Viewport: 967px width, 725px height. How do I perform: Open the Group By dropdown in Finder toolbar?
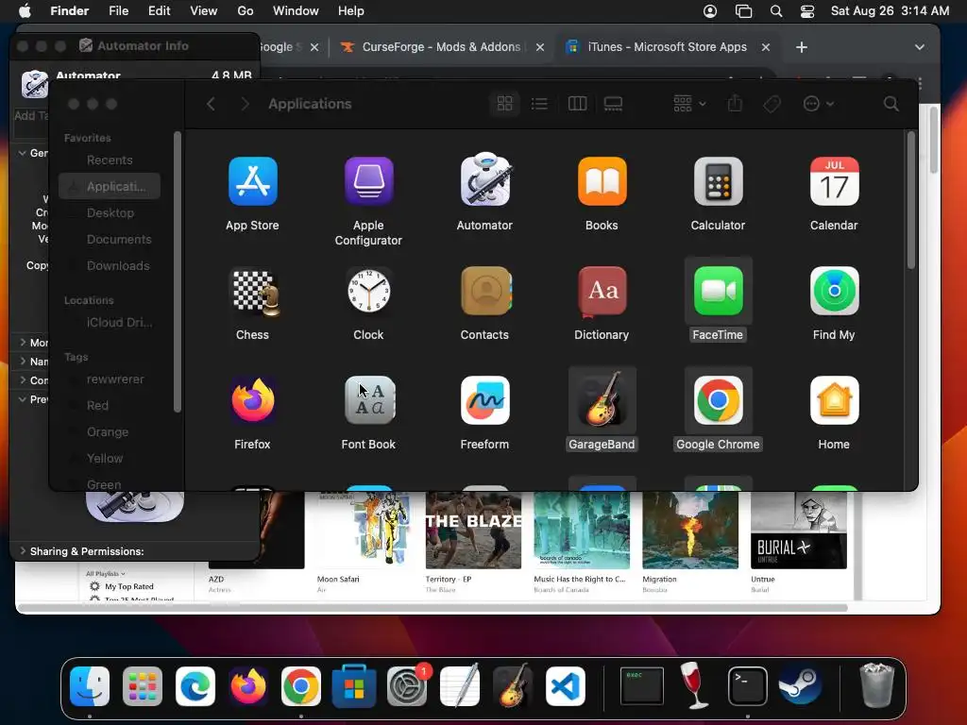pyautogui.click(x=688, y=104)
